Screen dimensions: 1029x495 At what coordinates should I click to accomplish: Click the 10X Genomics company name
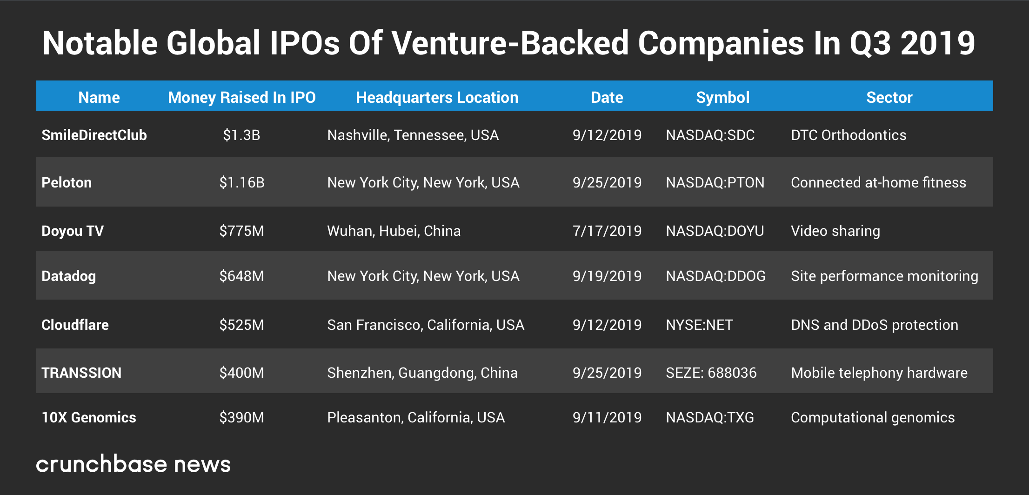click(x=89, y=417)
